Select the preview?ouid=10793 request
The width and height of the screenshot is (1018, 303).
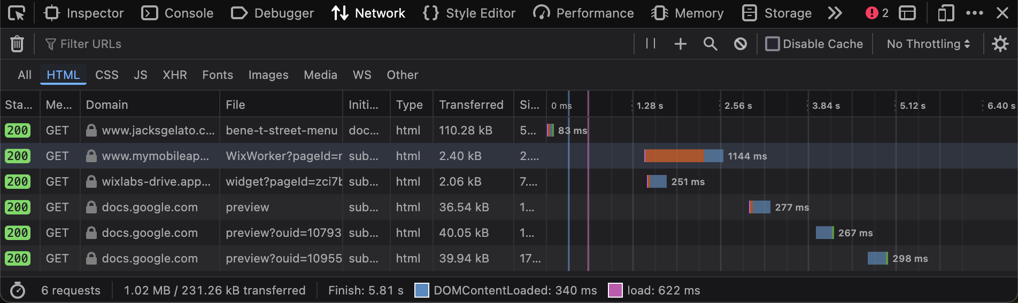[281, 233]
